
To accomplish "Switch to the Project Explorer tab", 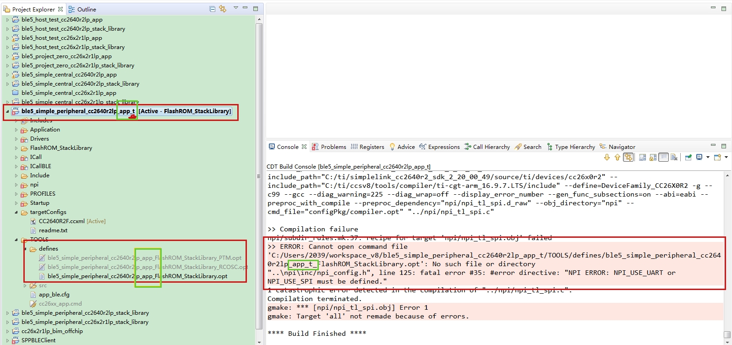I will point(33,9).
